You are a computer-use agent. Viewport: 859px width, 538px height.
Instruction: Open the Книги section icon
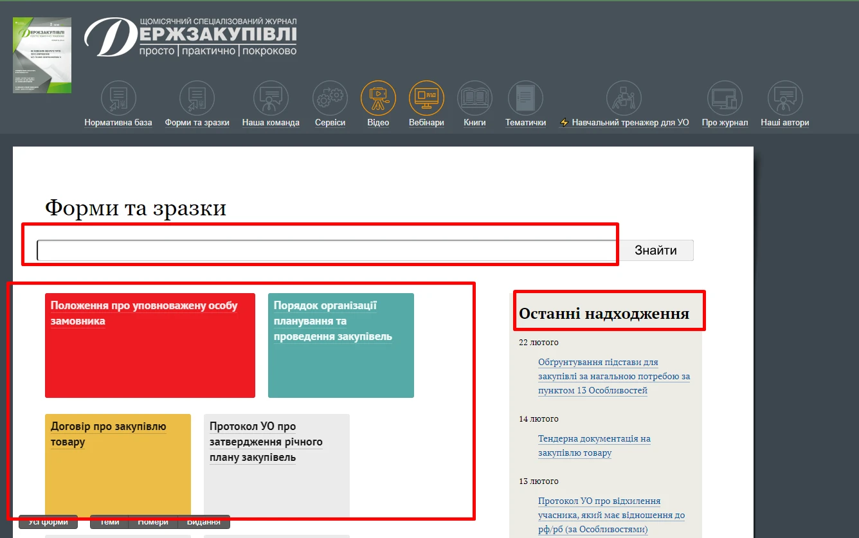click(475, 98)
